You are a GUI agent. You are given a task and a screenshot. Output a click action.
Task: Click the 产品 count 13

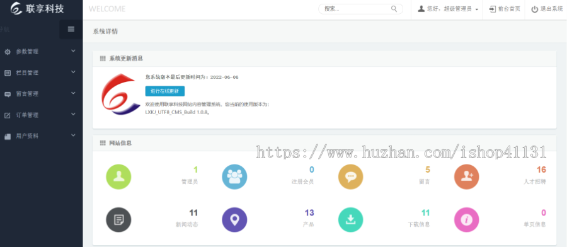click(309, 212)
